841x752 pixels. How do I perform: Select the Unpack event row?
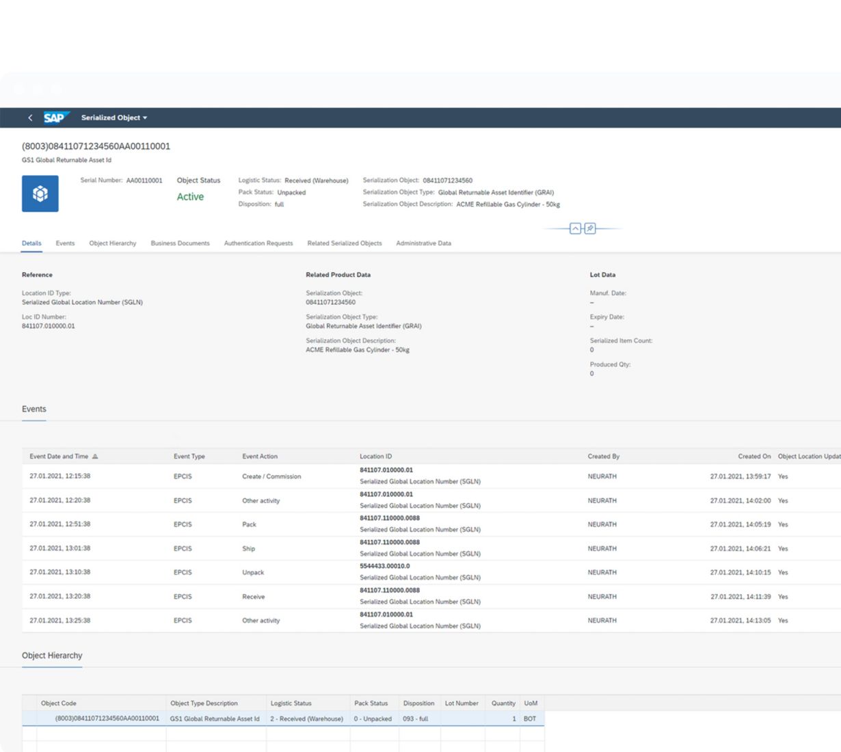click(x=253, y=573)
